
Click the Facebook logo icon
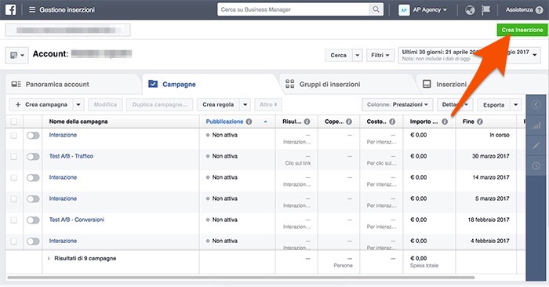coord(10,9)
